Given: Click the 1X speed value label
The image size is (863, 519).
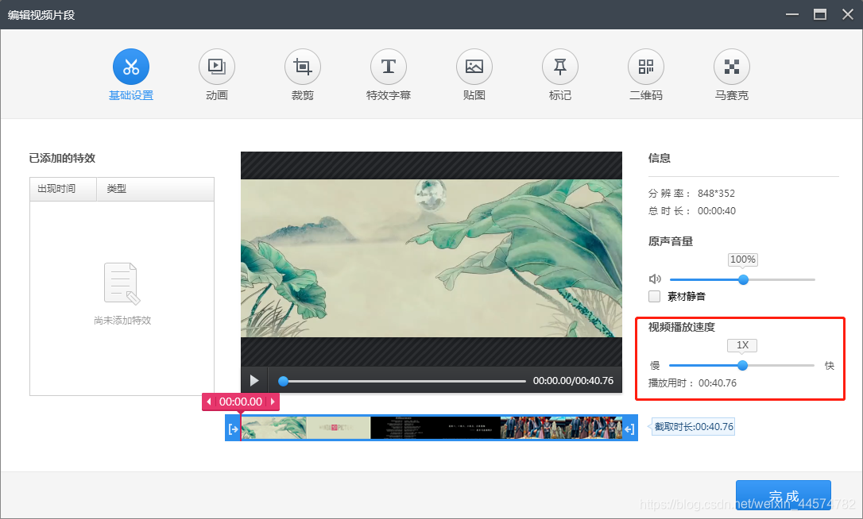Looking at the screenshot, I should pyautogui.click(x=742, y=345).
